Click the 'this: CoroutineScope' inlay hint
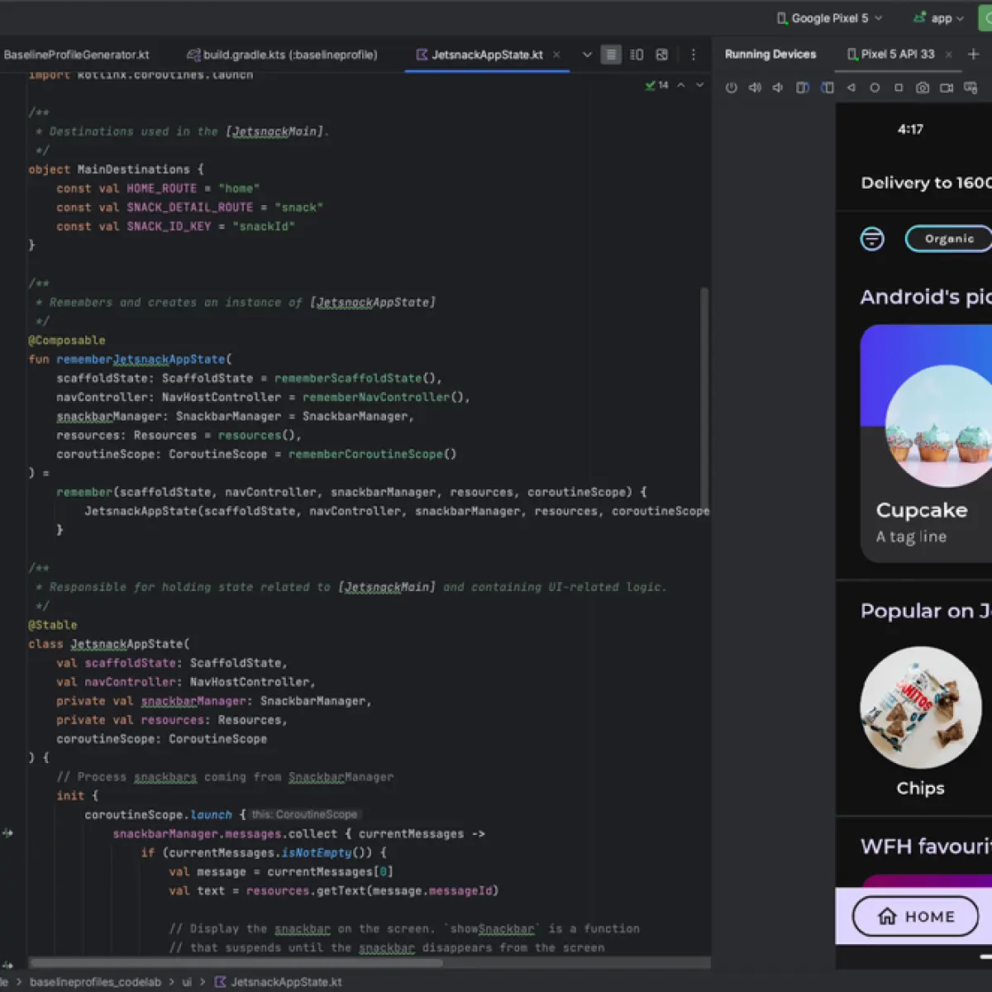The width and height of the screenshot is (992, 992). 304,815
